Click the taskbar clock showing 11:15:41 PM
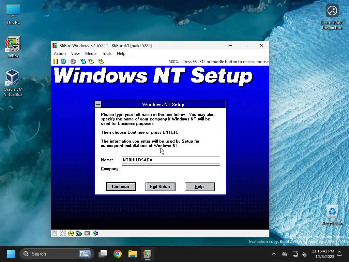The image size is (349, 262). click(x=323, y=254)
